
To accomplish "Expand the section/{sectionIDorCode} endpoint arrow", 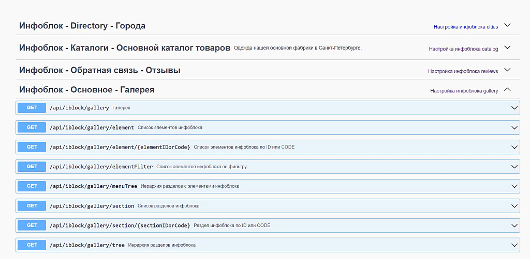I will [x=514, y=225].
